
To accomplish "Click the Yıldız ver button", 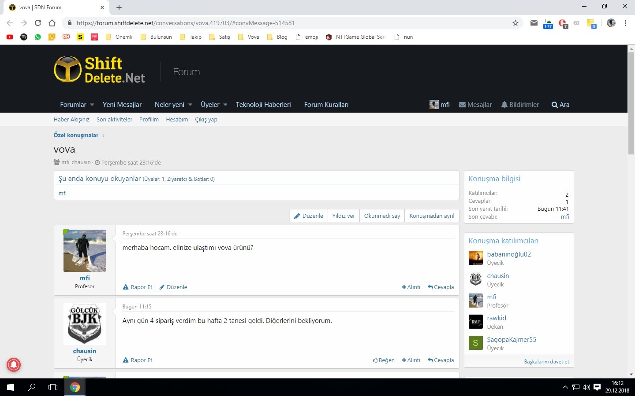I will pos(344,216).
